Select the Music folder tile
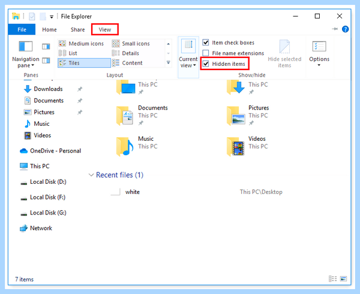The image size is (360, 294). pyautogui.click(x=137, y=147)
